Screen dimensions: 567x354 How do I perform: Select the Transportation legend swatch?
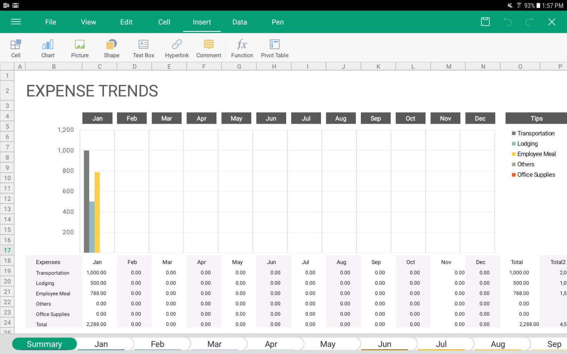click(x=513, y=133)
